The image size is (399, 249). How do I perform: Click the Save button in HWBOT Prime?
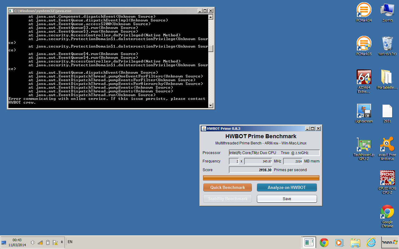coord(287,199)
